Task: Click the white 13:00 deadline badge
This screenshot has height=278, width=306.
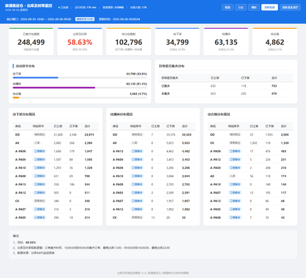Action: (x=85, y=19)
